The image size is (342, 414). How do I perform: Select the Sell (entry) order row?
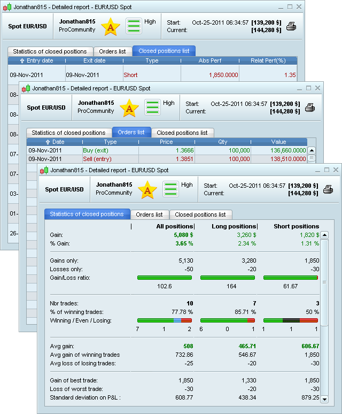pyautogui.click(x=97, y=159)
